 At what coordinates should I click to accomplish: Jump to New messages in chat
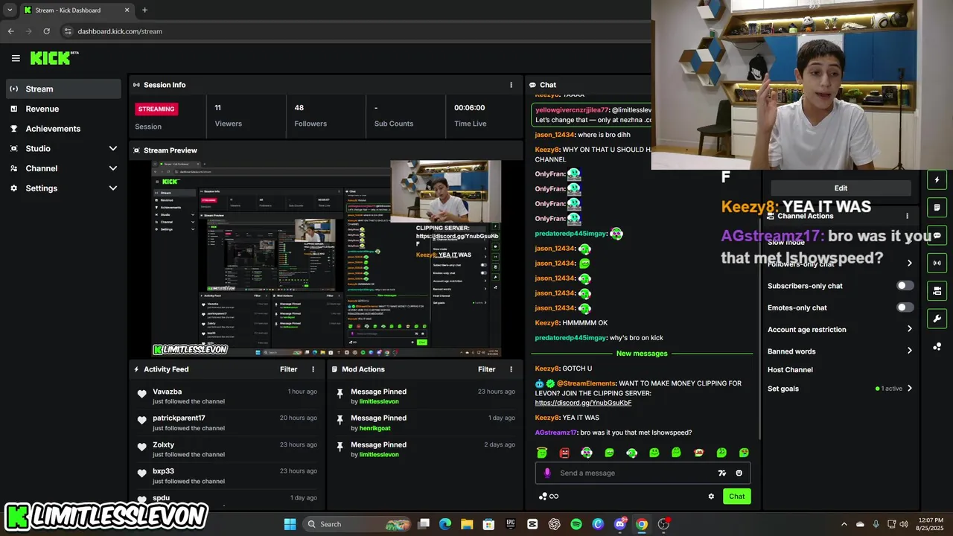[642, 354]
